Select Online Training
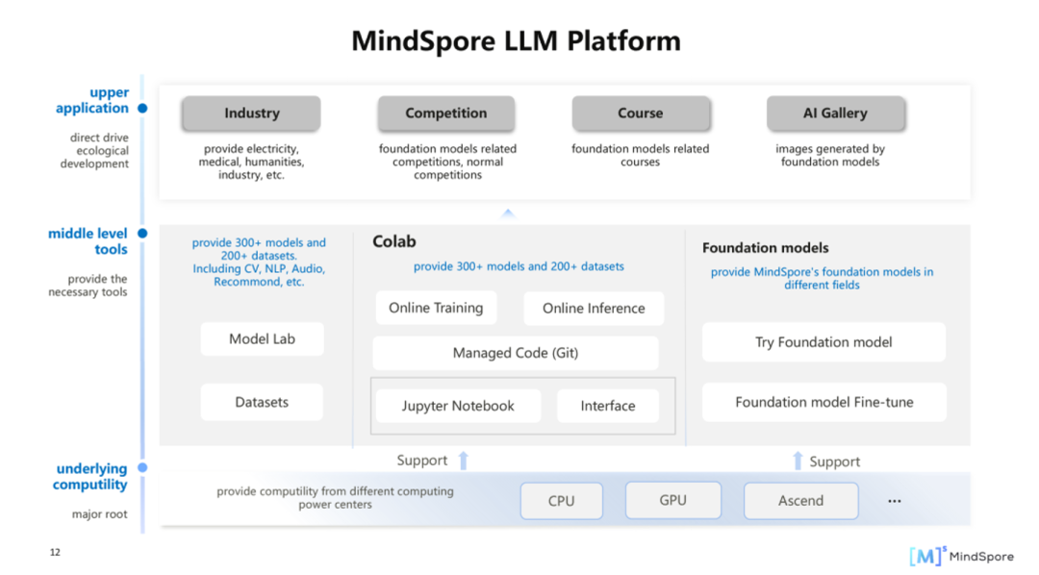The width and height of the screenshot is (1039, 575). coord(436,308)
